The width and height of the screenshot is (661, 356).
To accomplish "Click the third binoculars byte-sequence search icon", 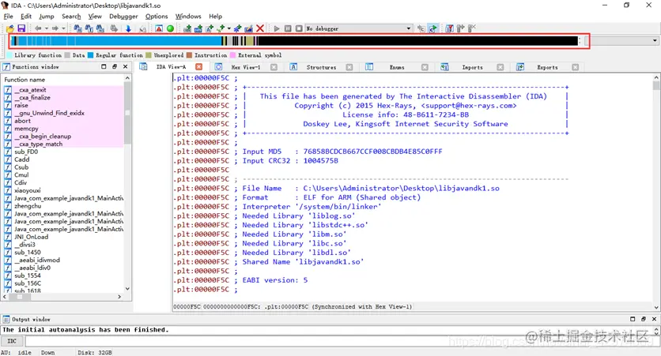I will [100, 28].
